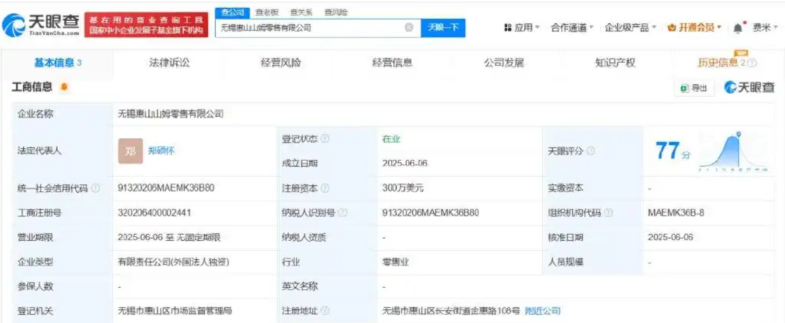Click 成立日期 value 2025-06-06

click(x=405, y=163)
